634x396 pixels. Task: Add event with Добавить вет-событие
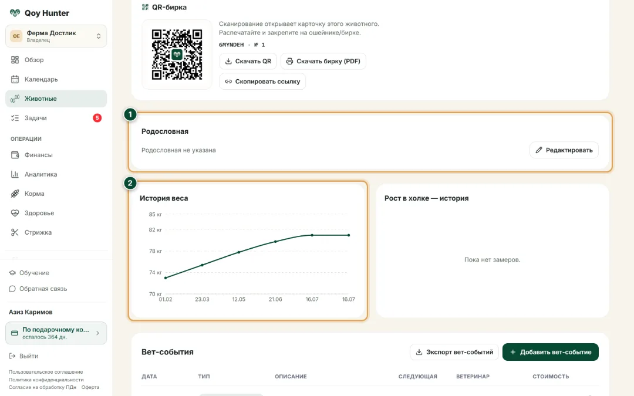point(550,352)
